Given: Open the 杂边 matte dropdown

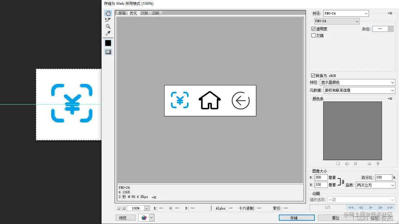Looking at the screenshot, I should coord(383,29).
